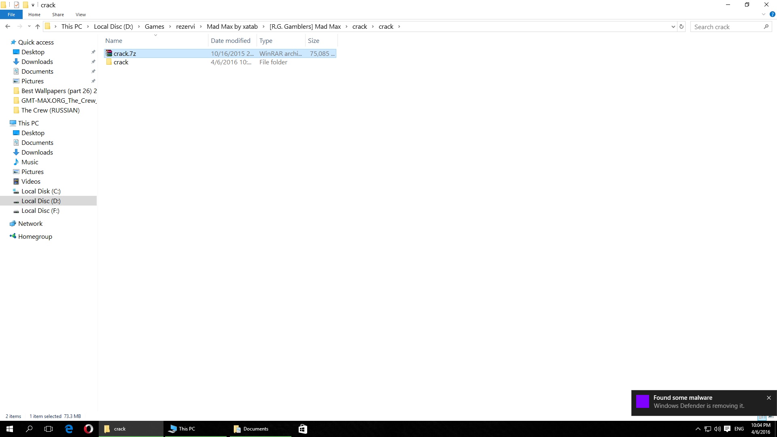Screen dimensions: 777x437
Task: Refresh the current folder view
Action: coord(681,27)
